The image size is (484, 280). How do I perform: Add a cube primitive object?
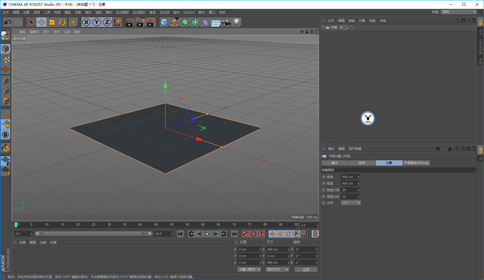click(164, 22)
